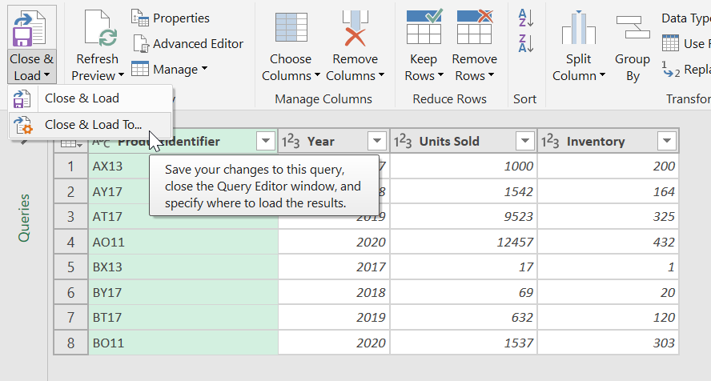Image resolution: width=711 pixels, height=381 pixels.
Task: Select Close & Load To... option
Action: [x=93, y=124]
